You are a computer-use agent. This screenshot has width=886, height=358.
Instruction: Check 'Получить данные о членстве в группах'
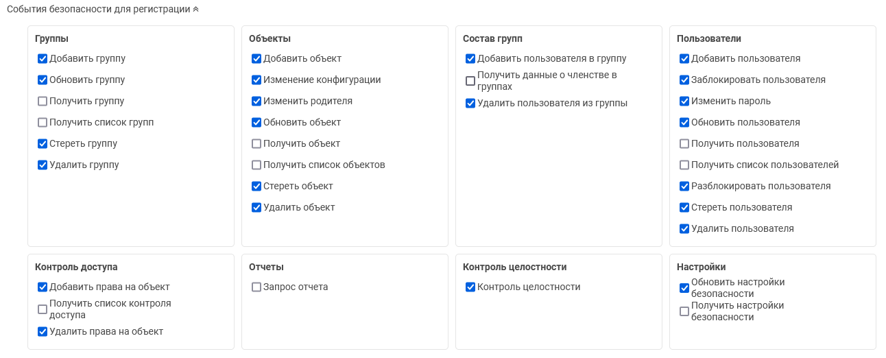[x=470, y=81]
